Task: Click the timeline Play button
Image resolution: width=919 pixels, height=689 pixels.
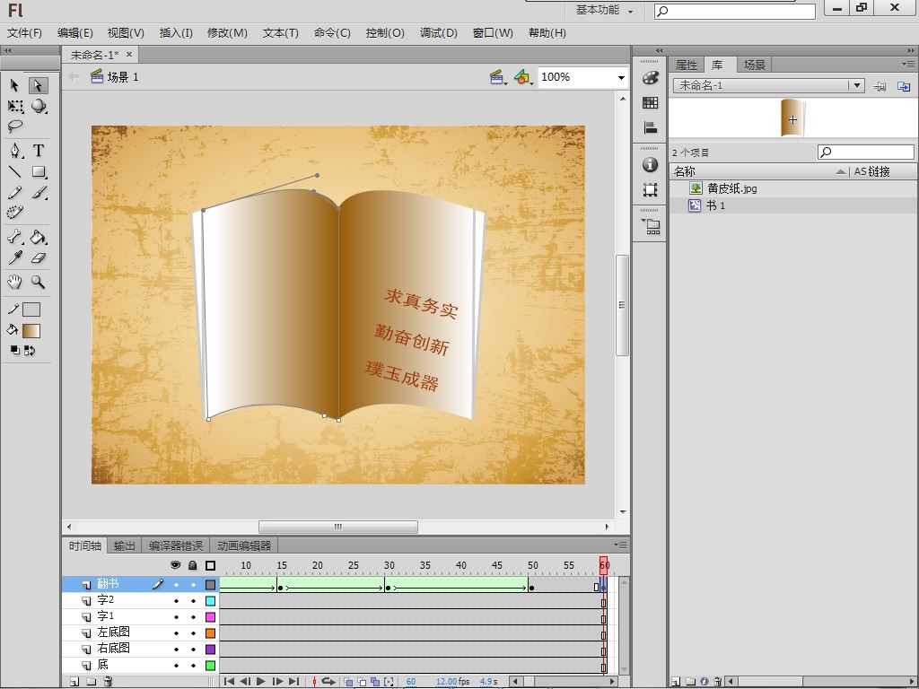Action: click(261, 682)
